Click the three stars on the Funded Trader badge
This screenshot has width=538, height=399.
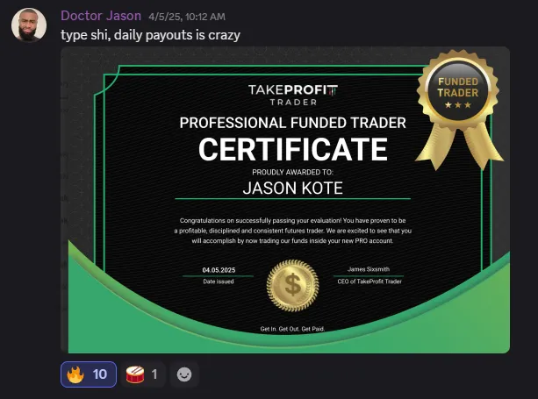coord(458,105)
